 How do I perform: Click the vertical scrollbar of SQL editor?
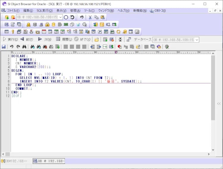[213, 89]
